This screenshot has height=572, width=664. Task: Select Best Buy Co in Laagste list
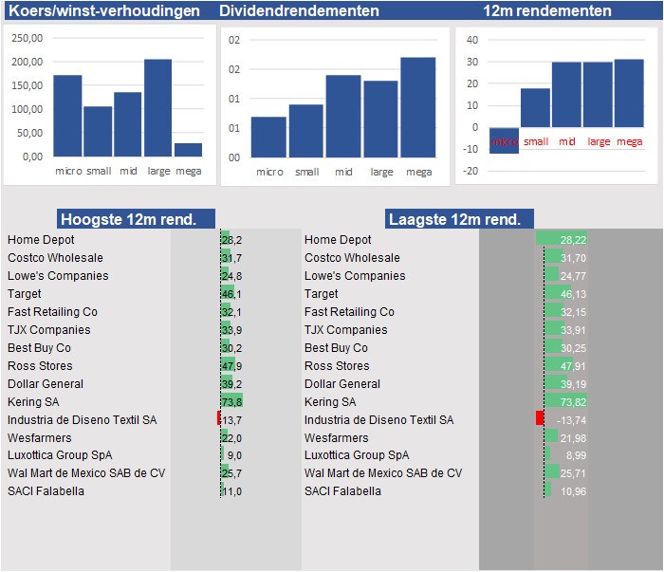click(336, 347)
